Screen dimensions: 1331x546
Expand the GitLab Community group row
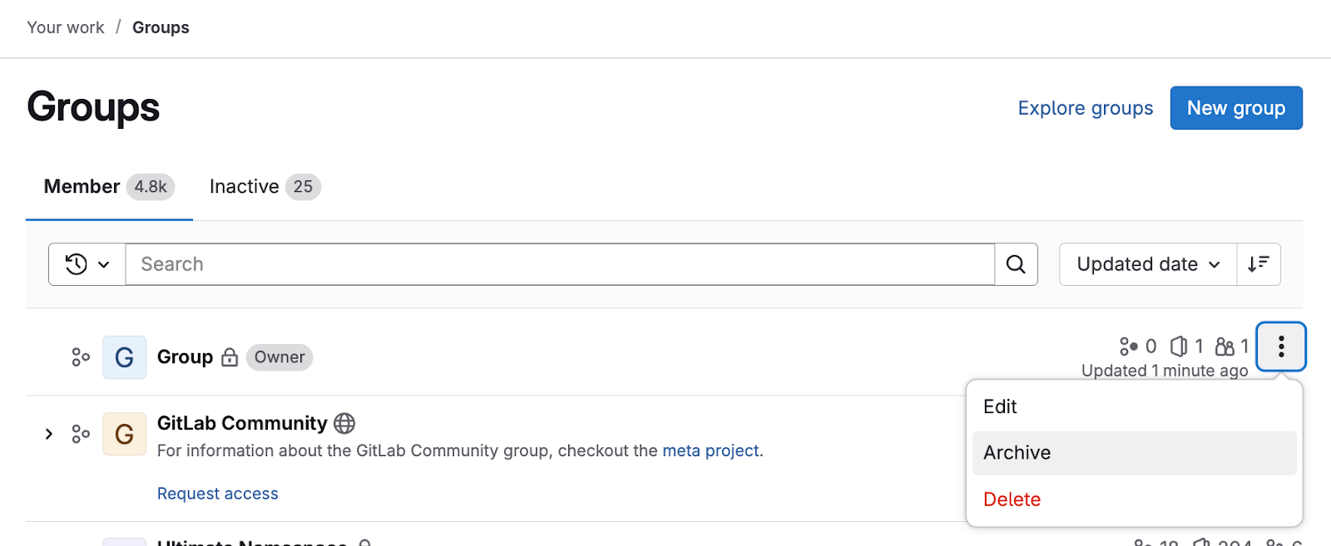click(x=49, y=434)
